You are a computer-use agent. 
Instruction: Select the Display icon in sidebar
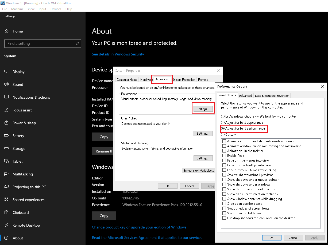[x=7, y=72]
